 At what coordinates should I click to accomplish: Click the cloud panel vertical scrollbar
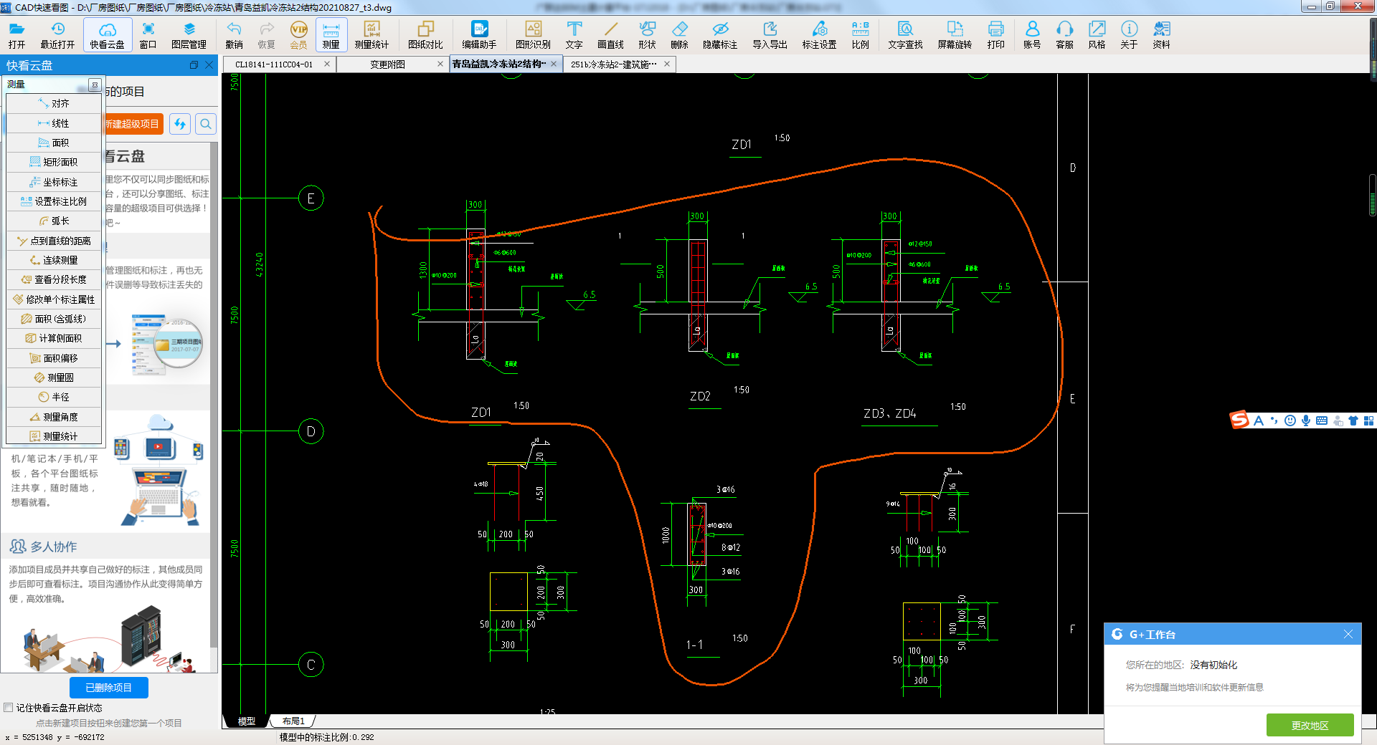[x=214, y=394]
